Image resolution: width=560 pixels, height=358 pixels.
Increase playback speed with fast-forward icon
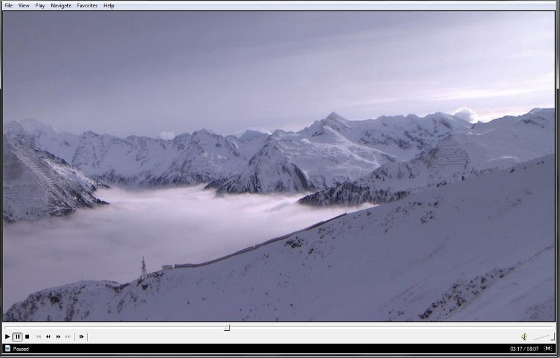(x=58, y=336)
